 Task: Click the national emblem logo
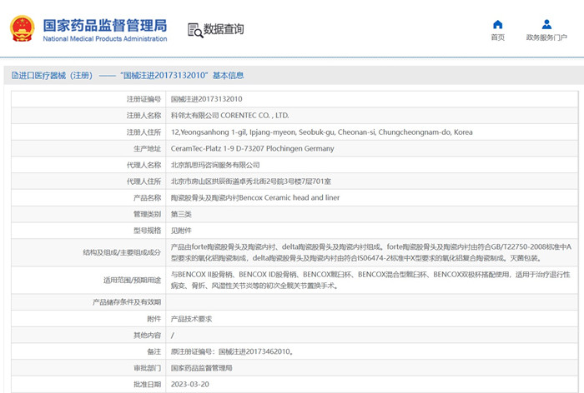[22, 28]
